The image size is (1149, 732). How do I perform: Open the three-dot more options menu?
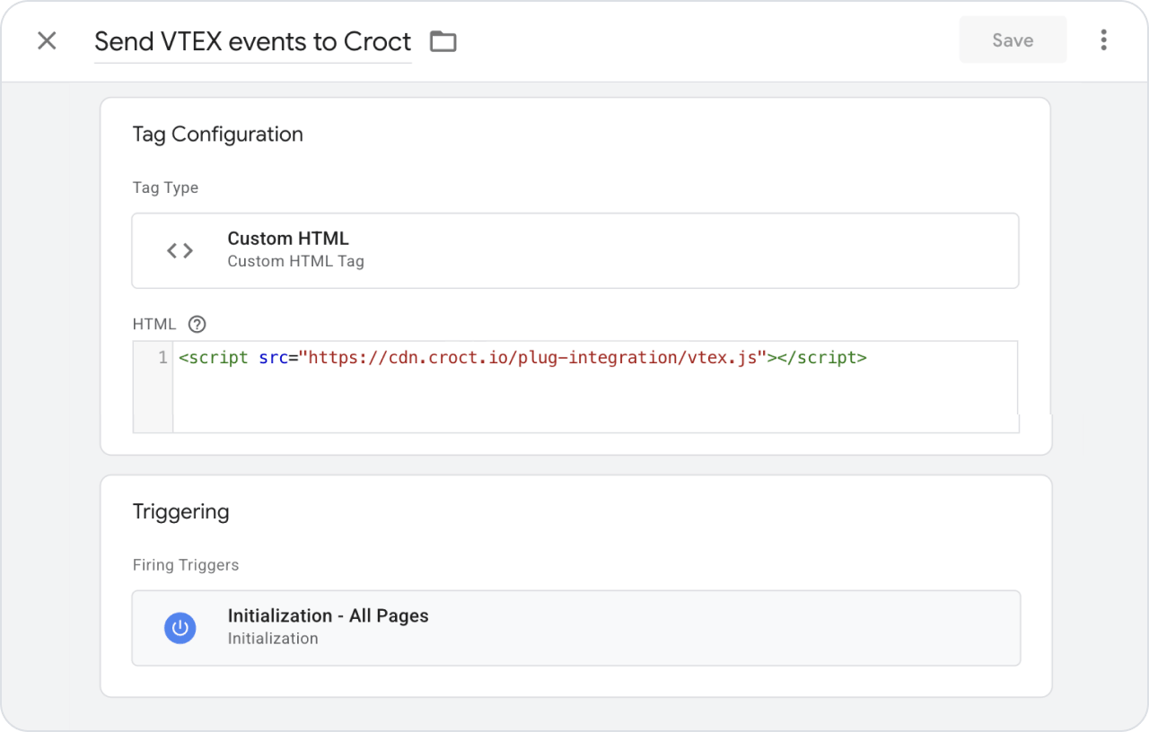point(1103,40)
